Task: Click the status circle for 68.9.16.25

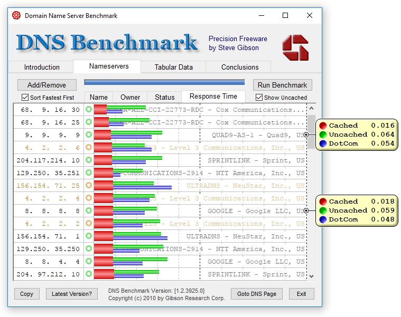Action: (x=89, y=122)
